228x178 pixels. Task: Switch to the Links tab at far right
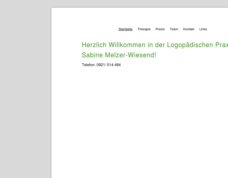(x=203, y=29)
